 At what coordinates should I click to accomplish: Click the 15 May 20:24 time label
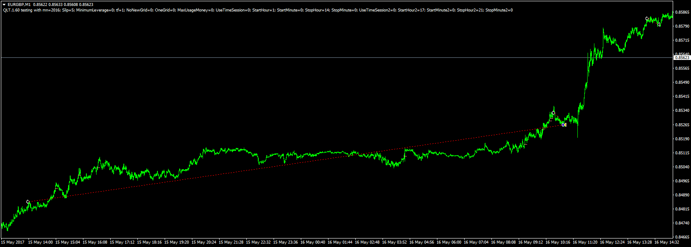(x=204, y=242)
